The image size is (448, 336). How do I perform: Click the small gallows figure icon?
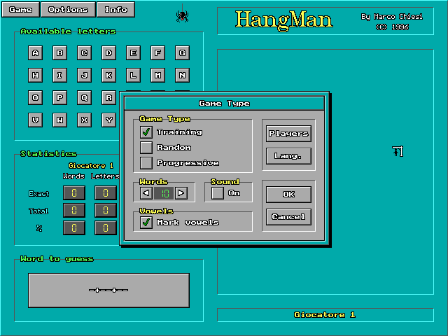coord(398,151)
